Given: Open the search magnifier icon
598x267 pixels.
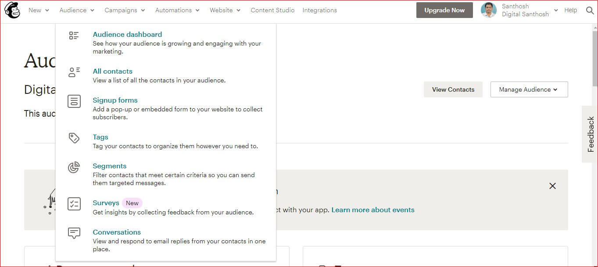Looking at the screenshot, I should pos(590,10).
